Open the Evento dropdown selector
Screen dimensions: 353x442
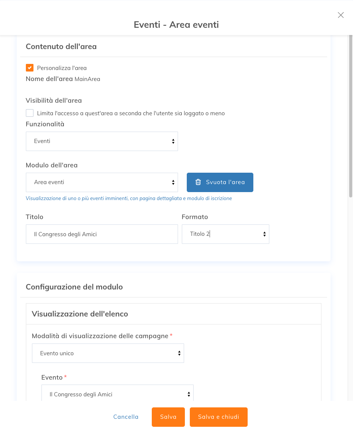coord(118,393)
